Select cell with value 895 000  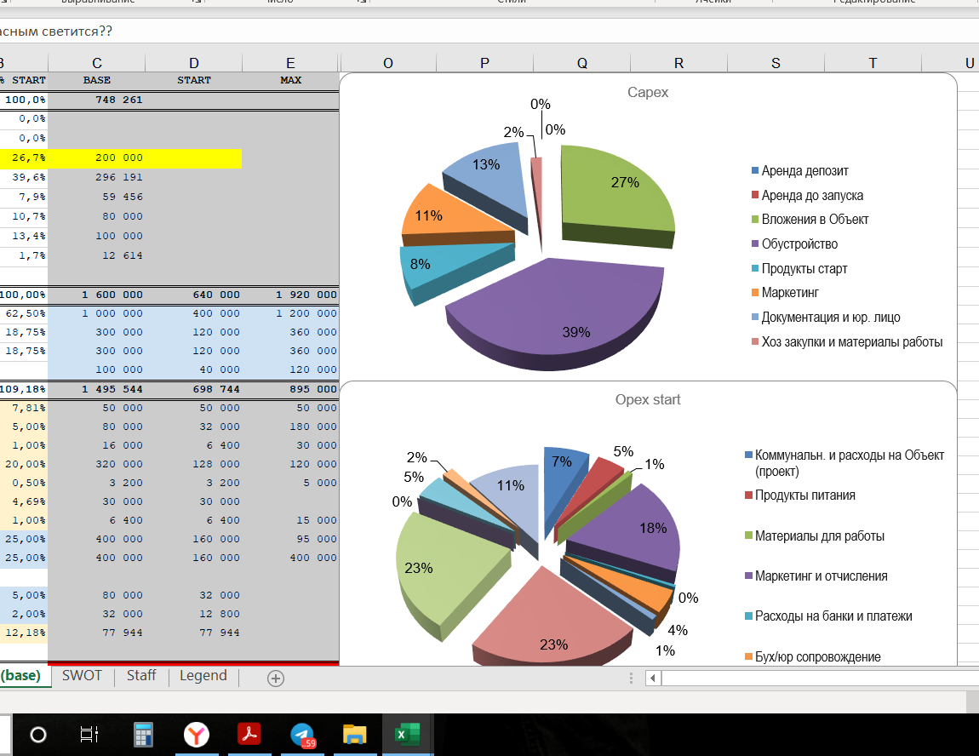coord(290,389)
